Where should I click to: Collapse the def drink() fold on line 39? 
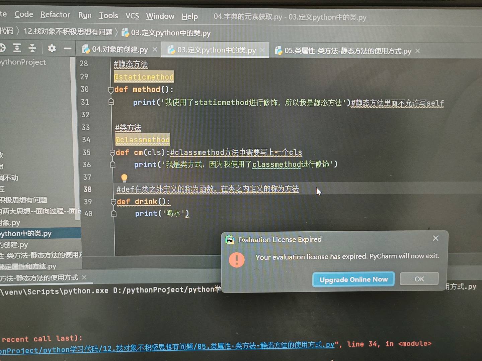[113, 202]
